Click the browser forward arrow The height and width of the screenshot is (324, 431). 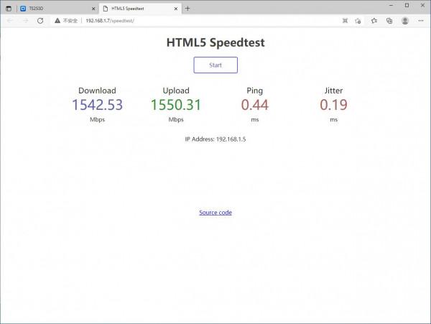25,21
